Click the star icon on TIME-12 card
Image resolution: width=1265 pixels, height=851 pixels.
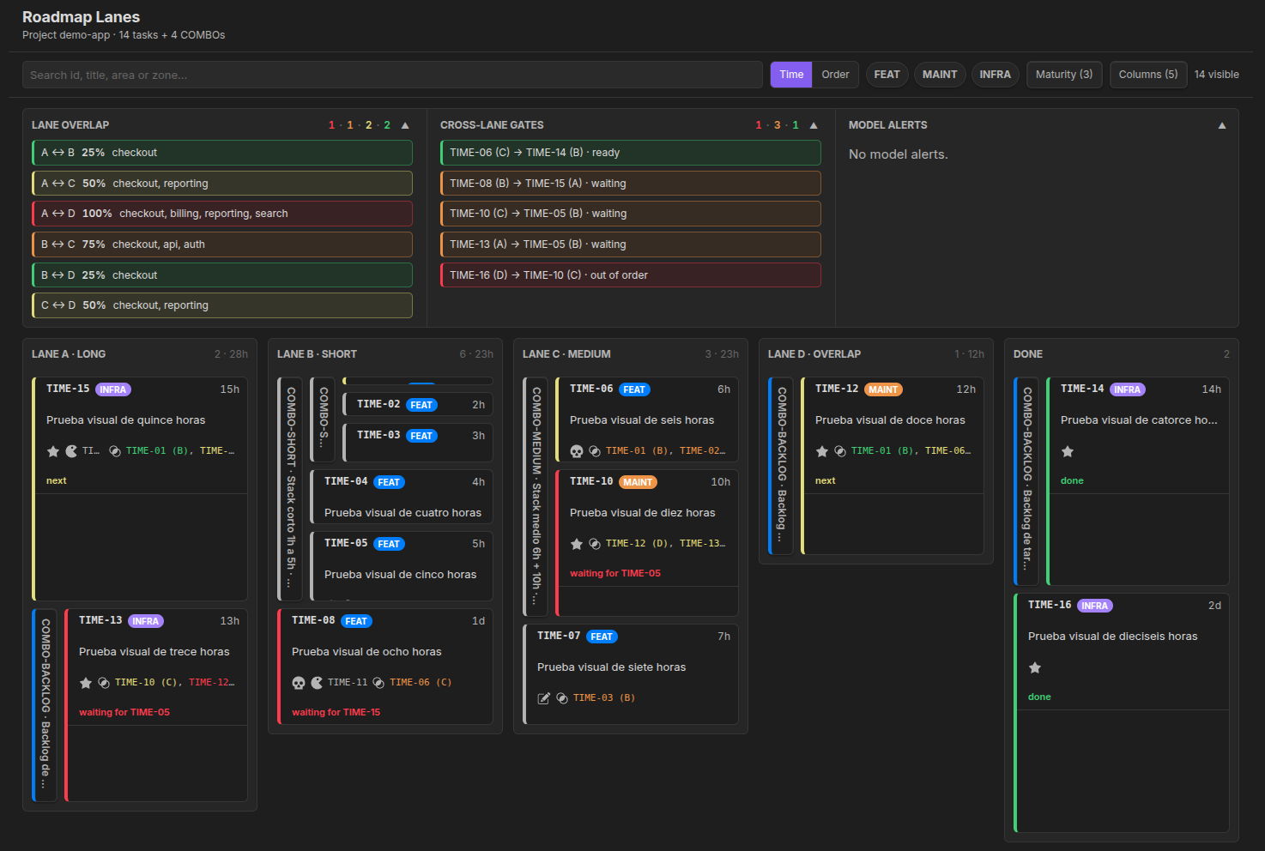click(822, 451)
